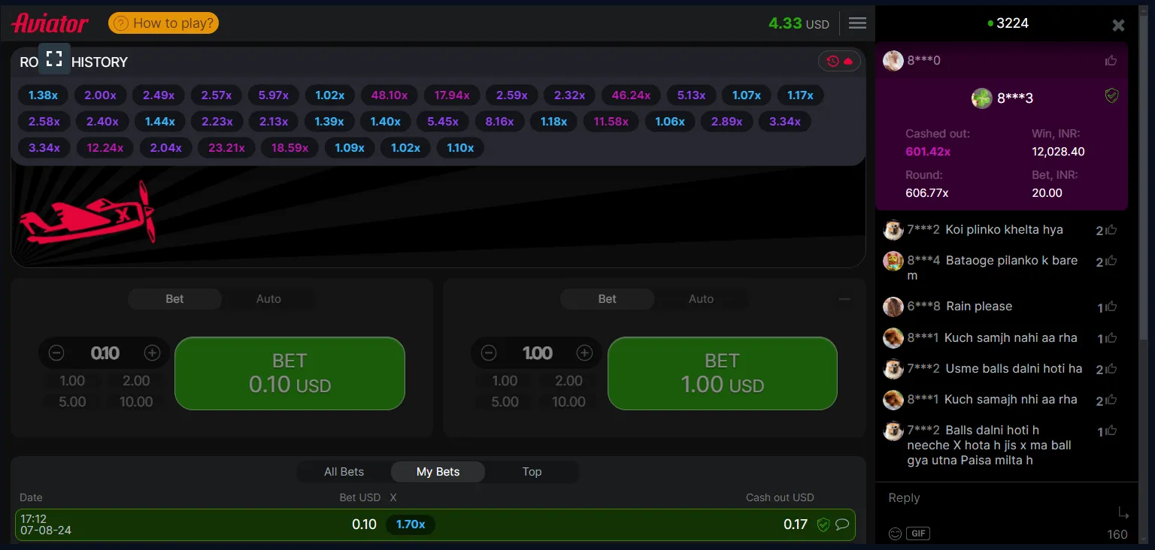Open the 23.21x round result
The image size is (1155, 550).
pos(226,148)
